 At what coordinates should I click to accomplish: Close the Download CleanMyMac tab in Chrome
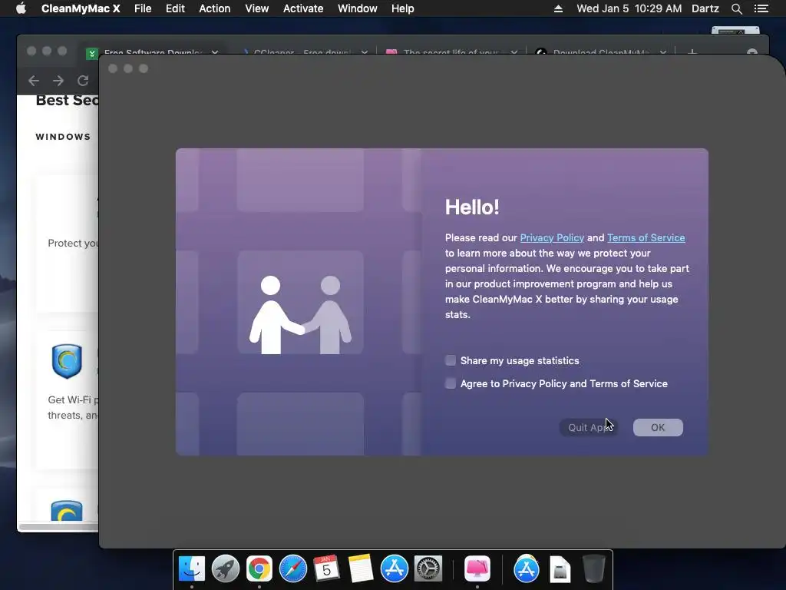click(662, 52)
